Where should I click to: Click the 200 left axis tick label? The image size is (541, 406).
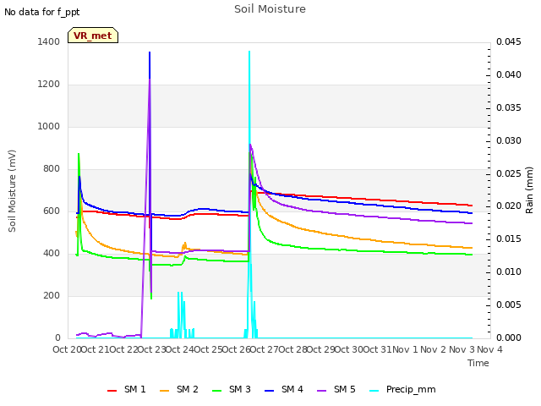click(52, 295)
